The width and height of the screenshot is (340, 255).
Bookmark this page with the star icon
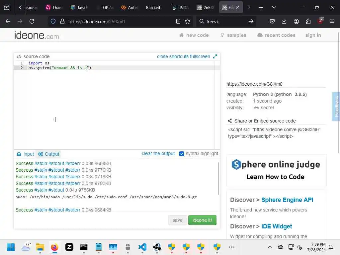(x=188, y=21)
